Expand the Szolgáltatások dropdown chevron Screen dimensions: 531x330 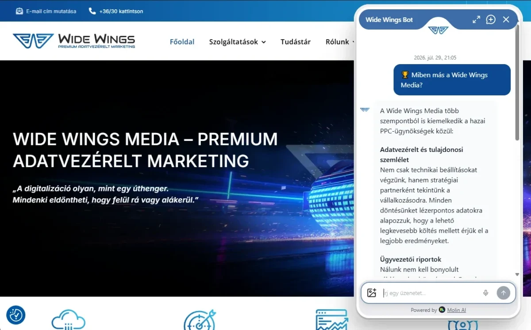(264, 42)
